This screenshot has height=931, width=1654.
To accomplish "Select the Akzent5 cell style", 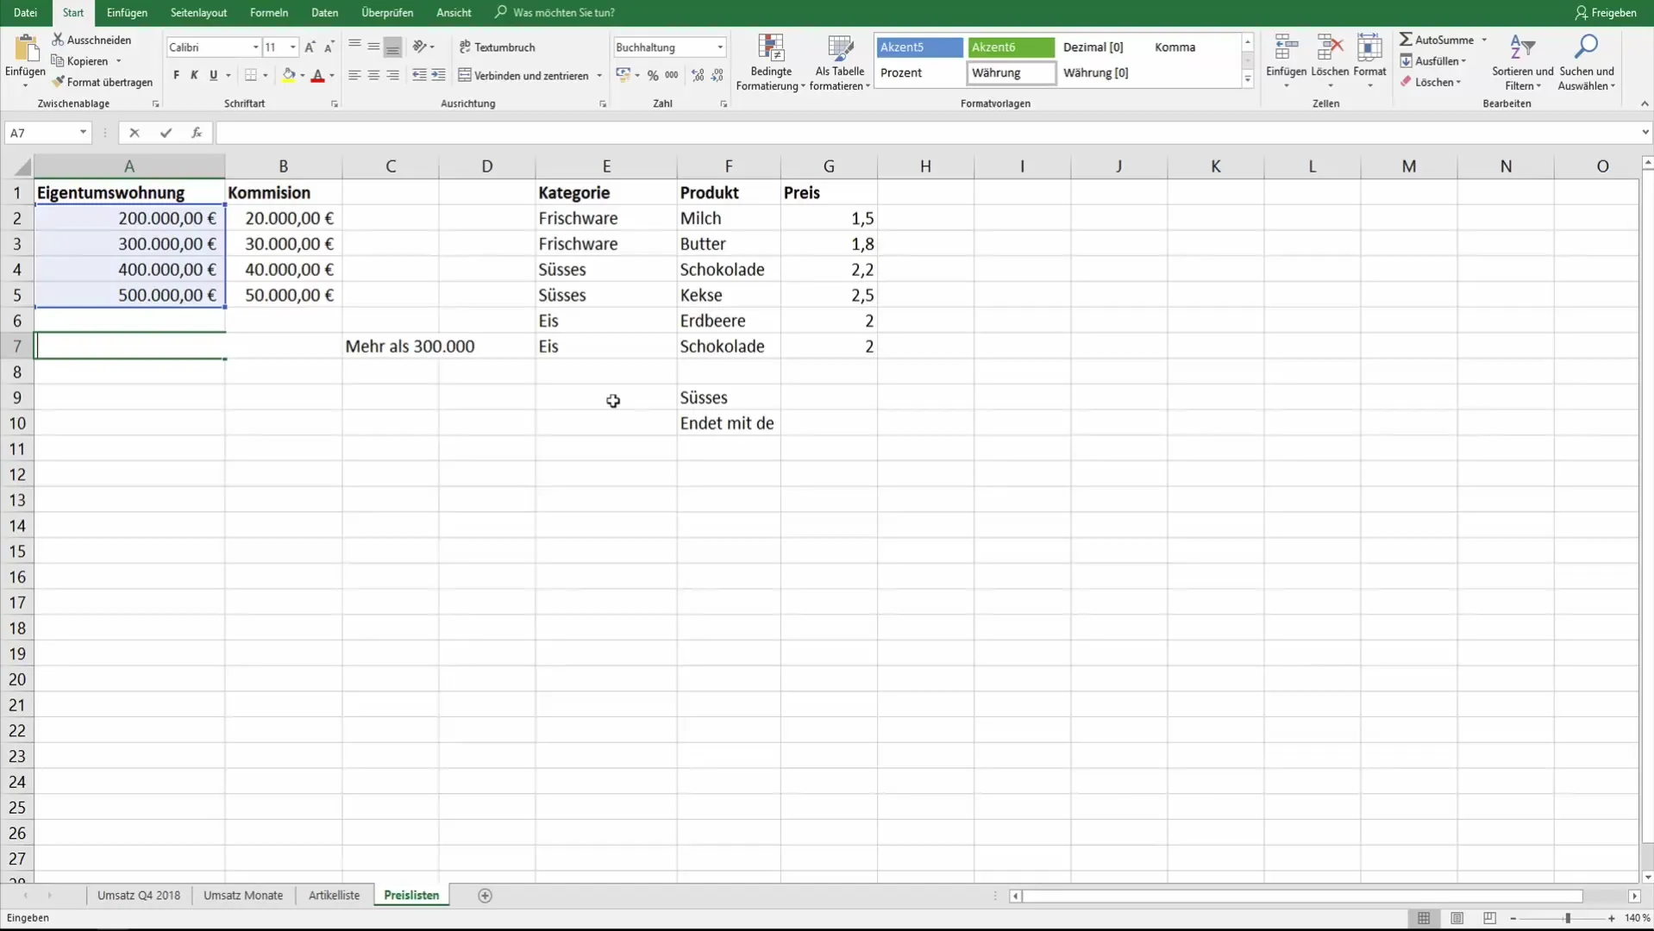I will point(919,47).
